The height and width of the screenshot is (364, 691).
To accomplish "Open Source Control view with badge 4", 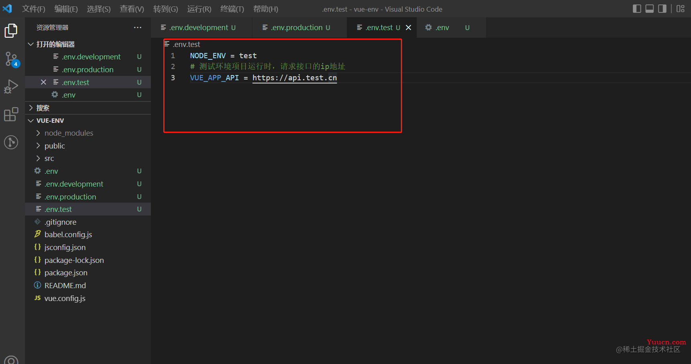I will click(12, 59).
